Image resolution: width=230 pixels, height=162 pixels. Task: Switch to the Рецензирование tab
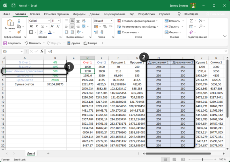click(114, 14)
